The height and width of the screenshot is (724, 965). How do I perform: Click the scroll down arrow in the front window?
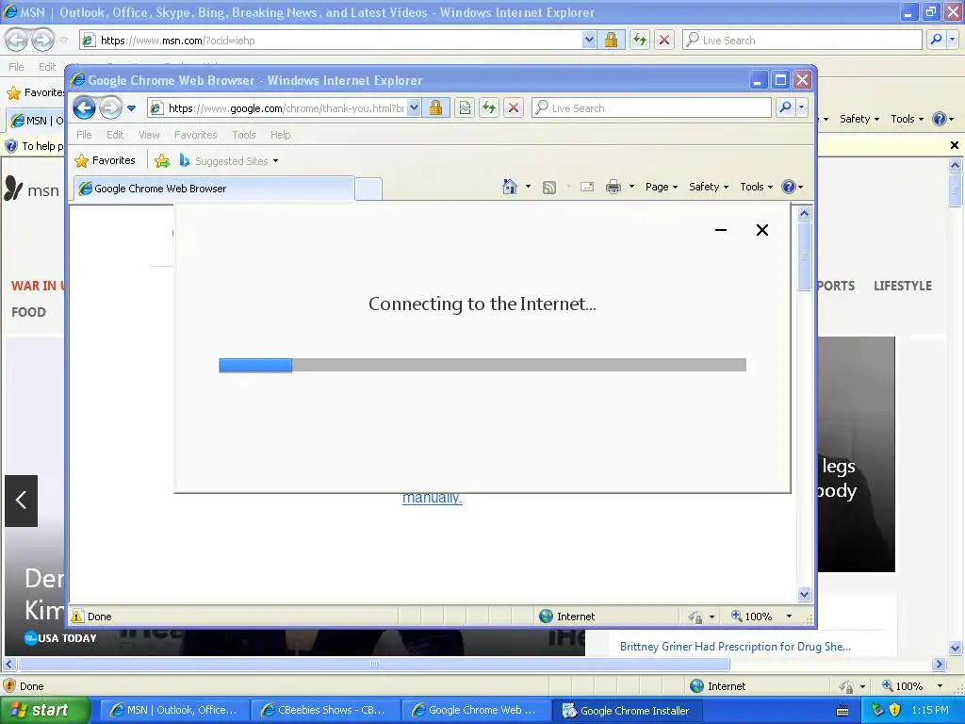(805, 594)
